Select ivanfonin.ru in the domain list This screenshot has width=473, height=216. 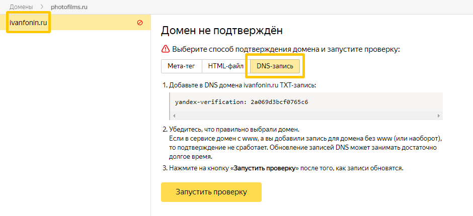75,23
